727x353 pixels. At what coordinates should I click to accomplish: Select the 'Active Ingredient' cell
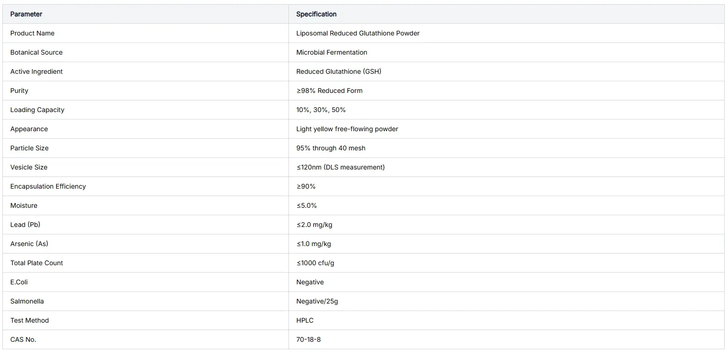click(146, 71)
